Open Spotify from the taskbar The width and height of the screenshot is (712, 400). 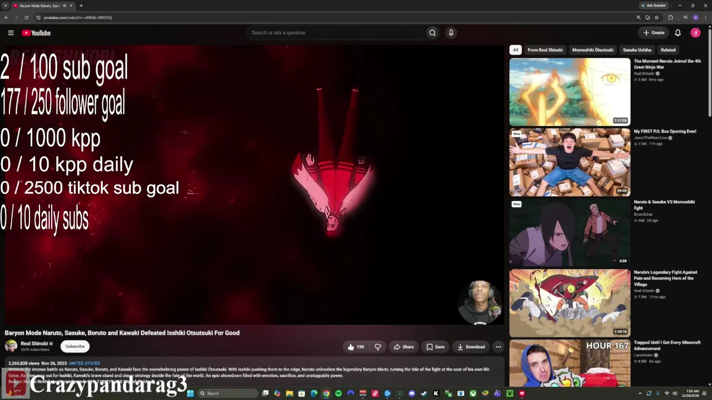coord(338,393)
